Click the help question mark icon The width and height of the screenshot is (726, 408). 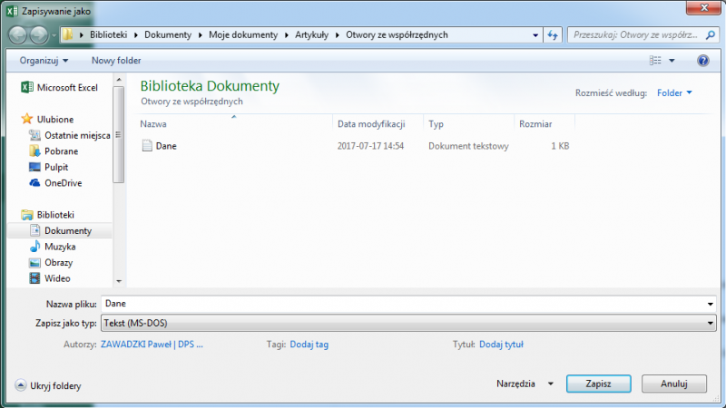pyautogui.click(x=702, y=61)
